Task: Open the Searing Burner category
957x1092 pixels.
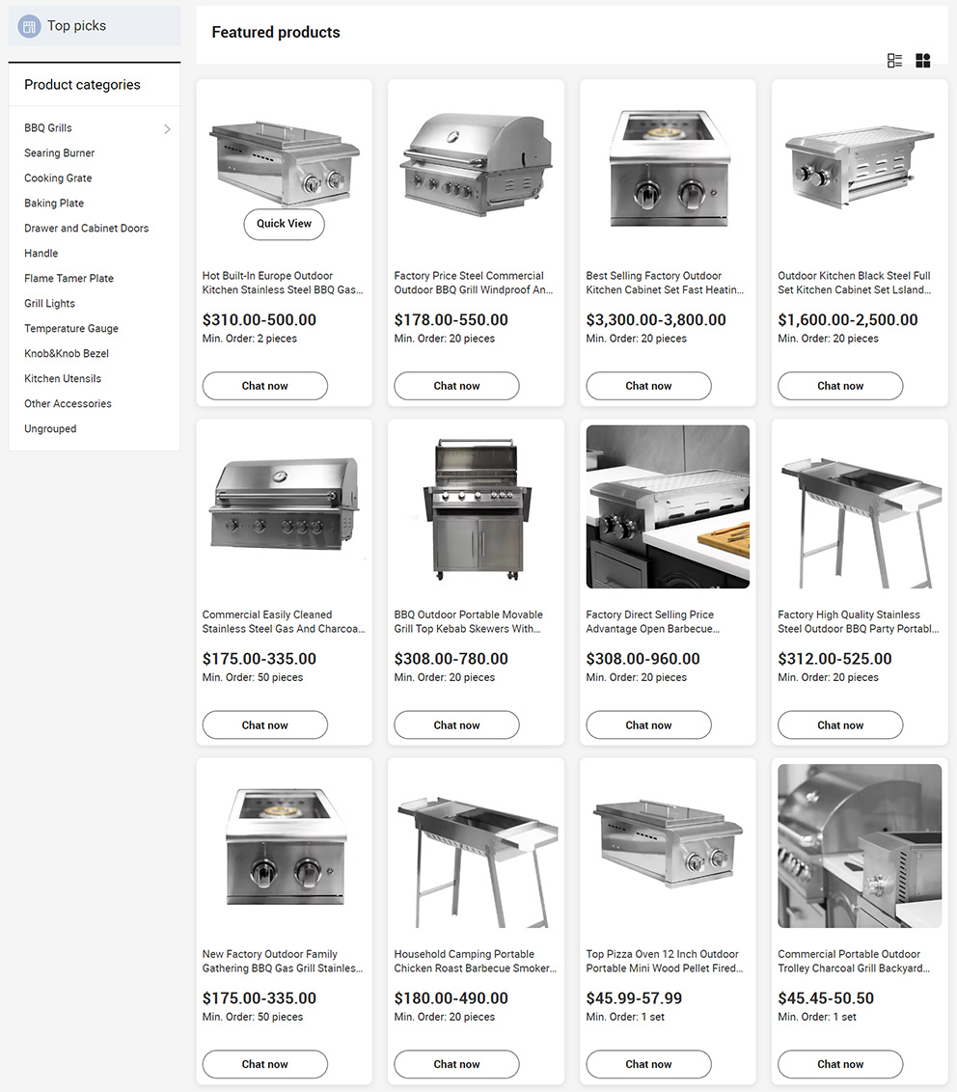Action: point(59,153)
